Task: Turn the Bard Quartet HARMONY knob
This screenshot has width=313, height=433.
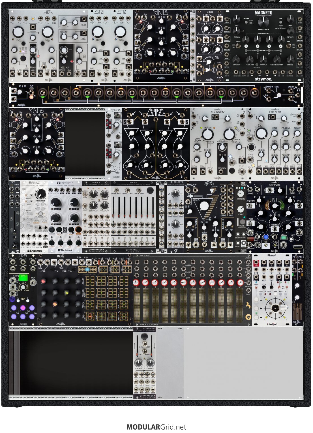Action: (41, 194)
